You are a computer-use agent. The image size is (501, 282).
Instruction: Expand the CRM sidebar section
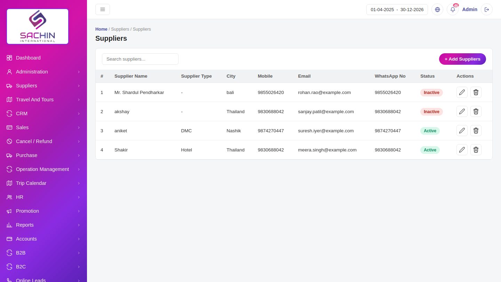pyautogui.click(x=43, y=113)
